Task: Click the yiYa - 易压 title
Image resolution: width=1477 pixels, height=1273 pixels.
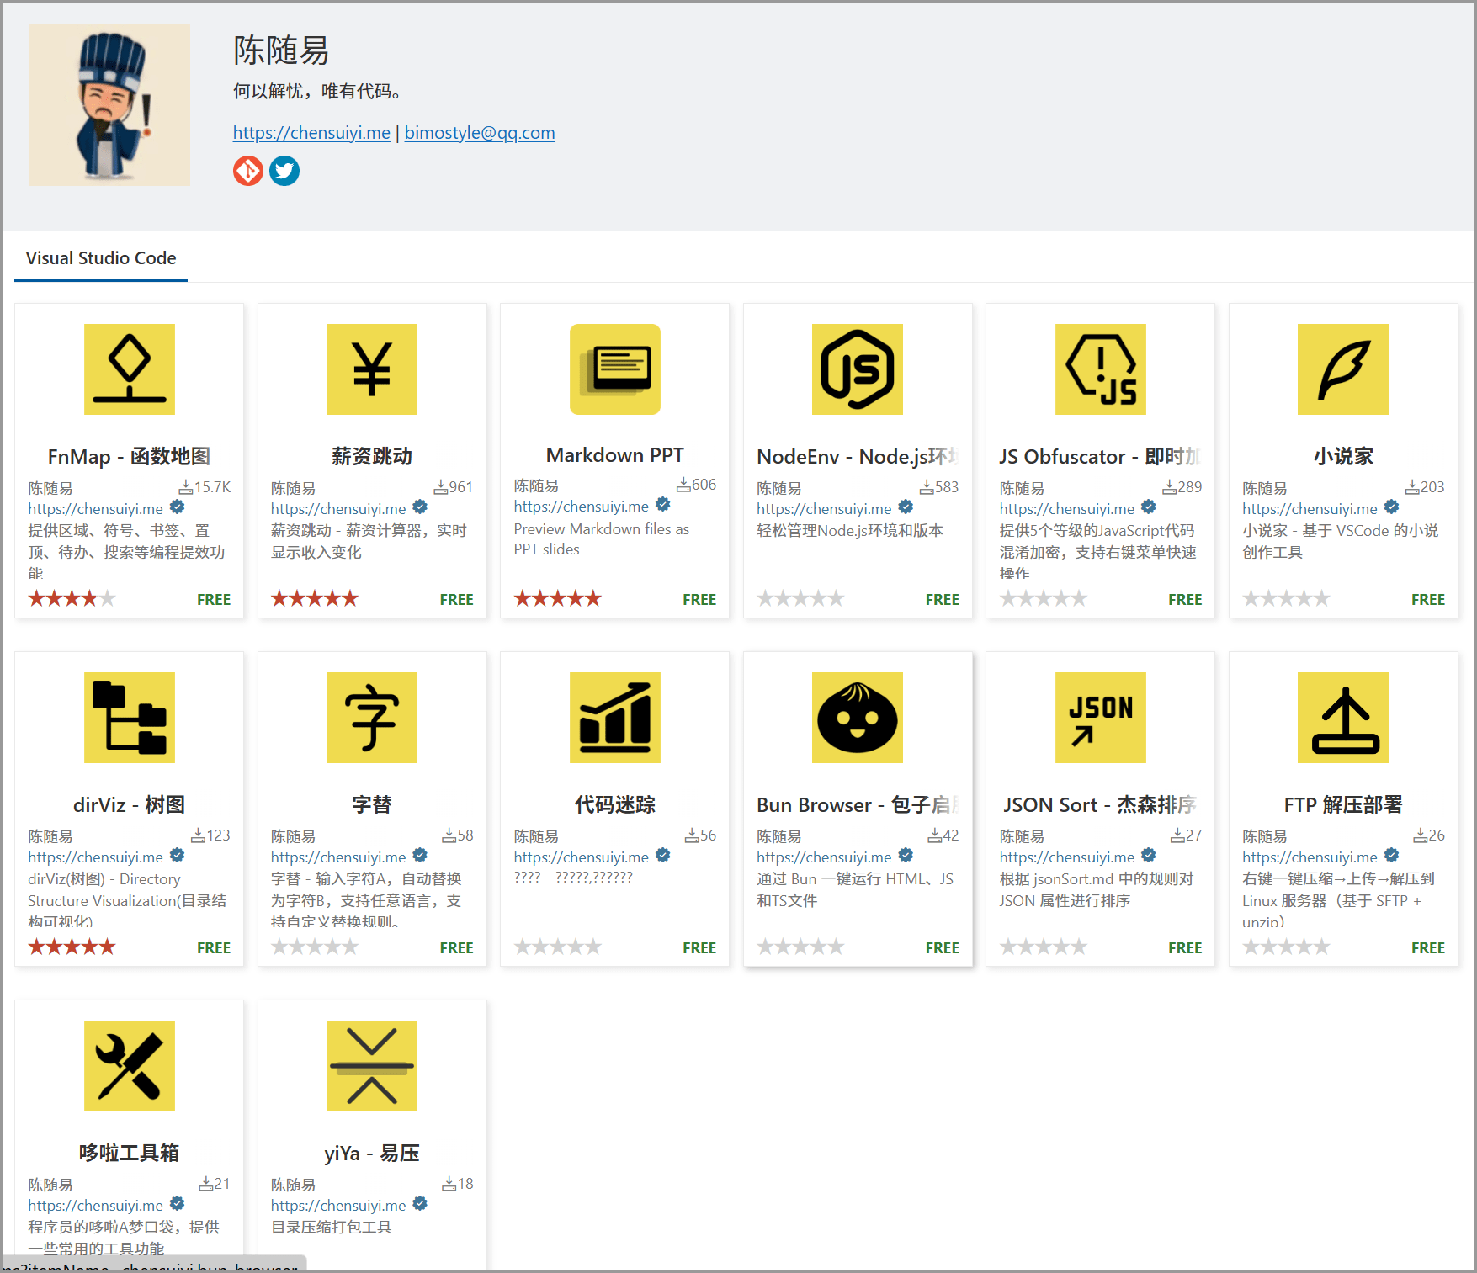Action: coord(372,1154)
